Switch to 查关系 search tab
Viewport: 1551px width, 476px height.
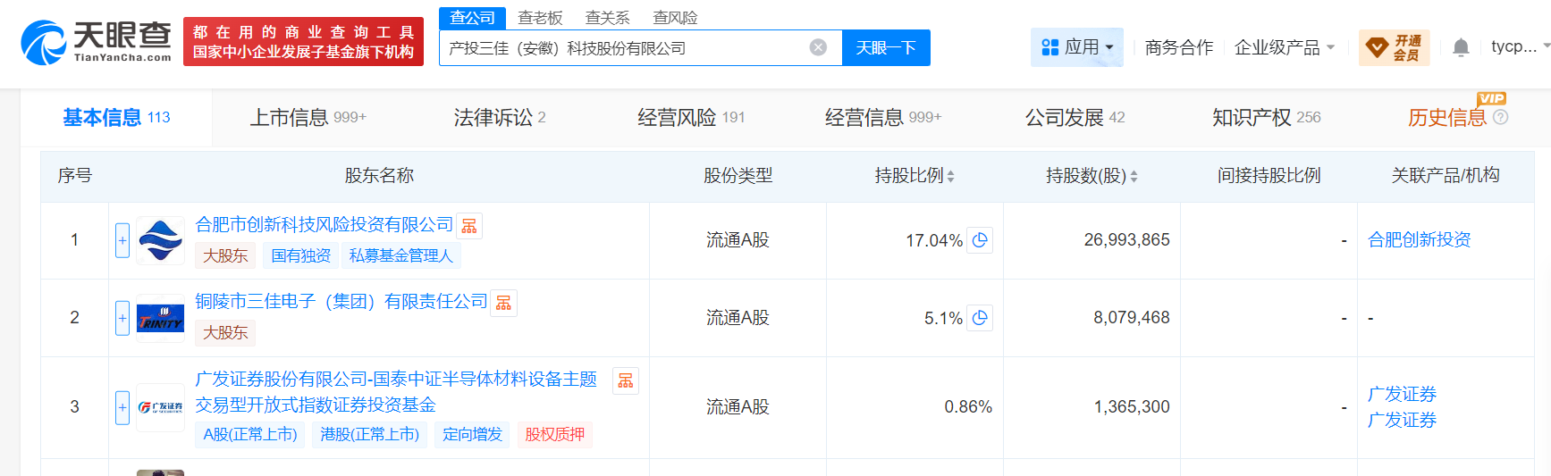[607, 18]
